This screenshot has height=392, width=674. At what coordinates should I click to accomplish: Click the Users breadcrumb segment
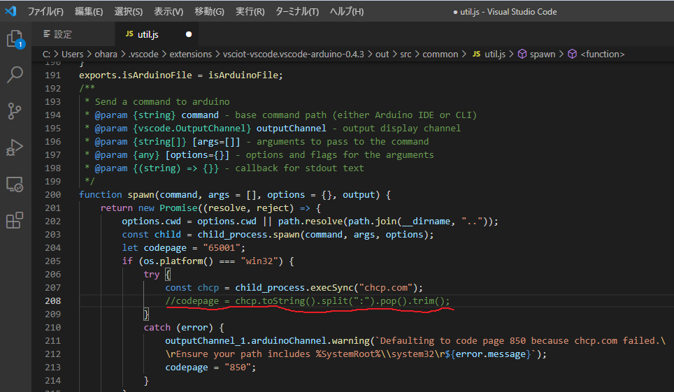(72, 55)
